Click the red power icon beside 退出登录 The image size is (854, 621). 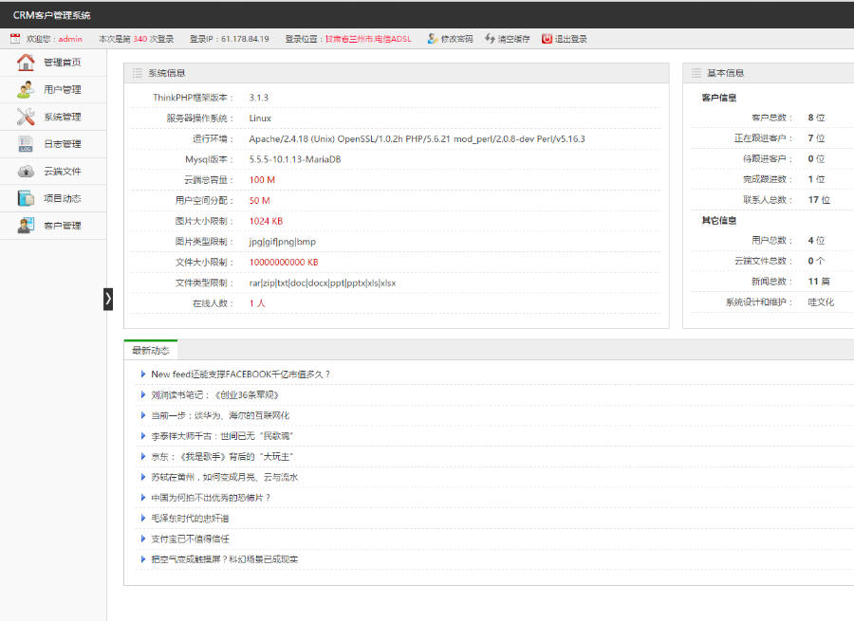click(x=547, y=39)
